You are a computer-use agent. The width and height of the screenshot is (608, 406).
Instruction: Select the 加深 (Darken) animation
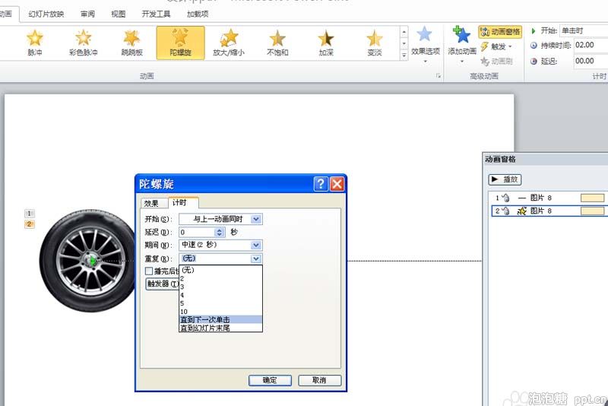326,43
